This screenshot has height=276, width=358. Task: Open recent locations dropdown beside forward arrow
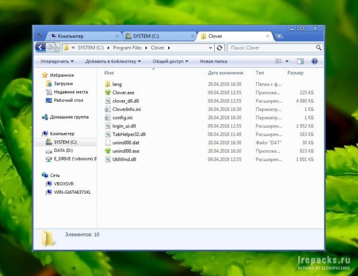(x=58, y=48)
